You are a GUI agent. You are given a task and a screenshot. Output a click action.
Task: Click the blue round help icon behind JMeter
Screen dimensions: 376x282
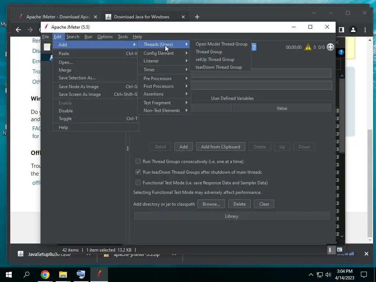pos(341,52)
